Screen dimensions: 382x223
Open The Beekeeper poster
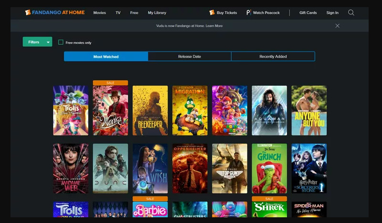pyautogui.click(x=150, y=111)
